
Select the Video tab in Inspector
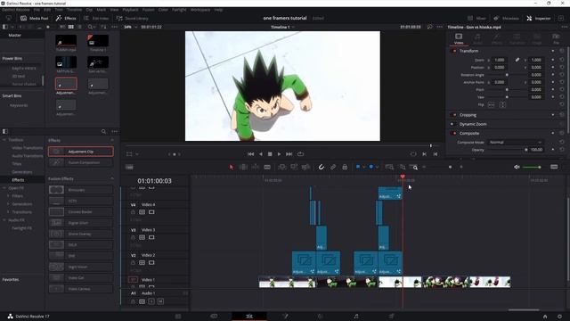(x=459, y=38)
